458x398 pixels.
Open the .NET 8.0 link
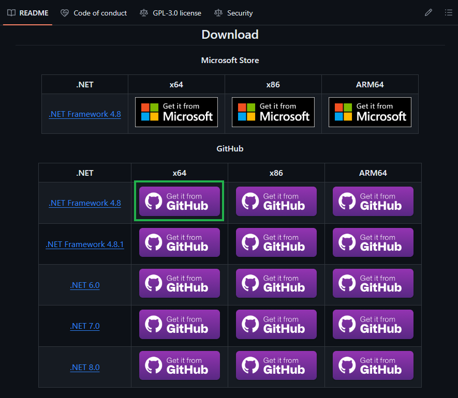tap(85, 367)
